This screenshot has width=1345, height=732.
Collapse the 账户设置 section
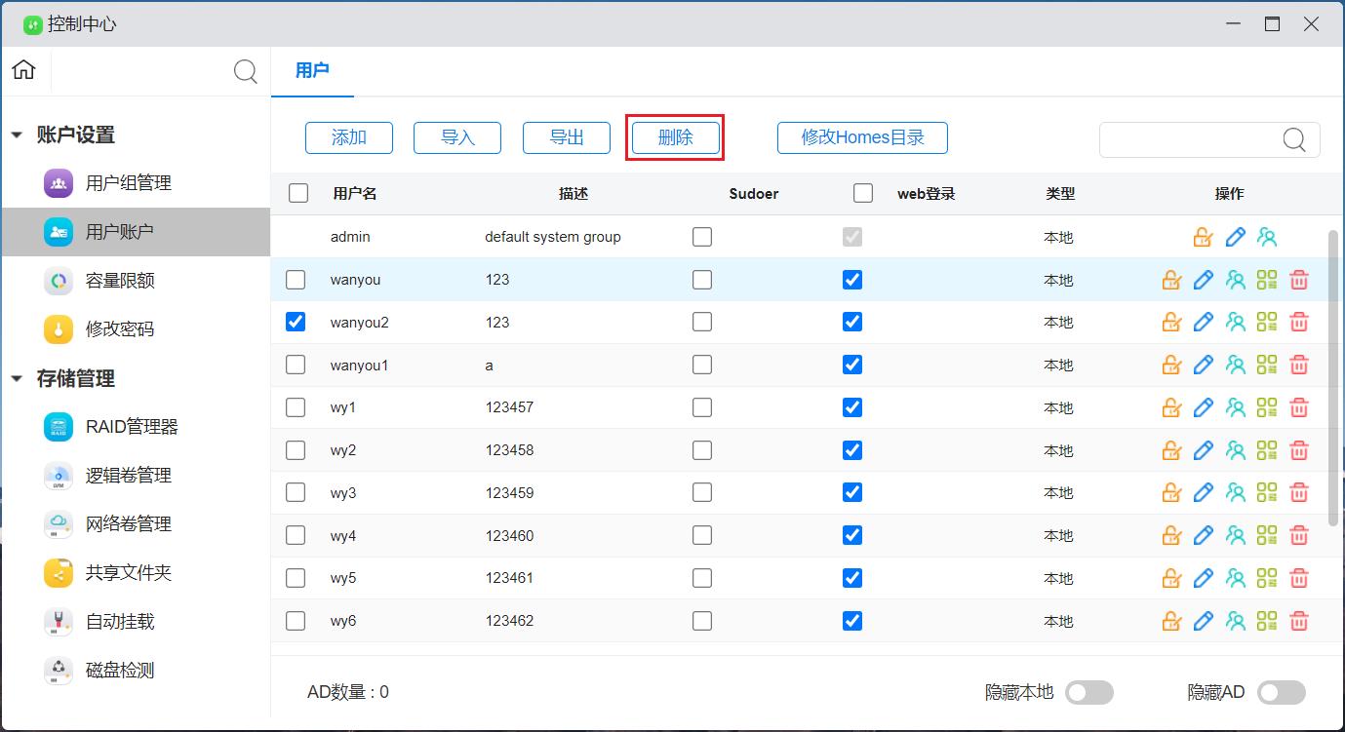coord(17,135)
